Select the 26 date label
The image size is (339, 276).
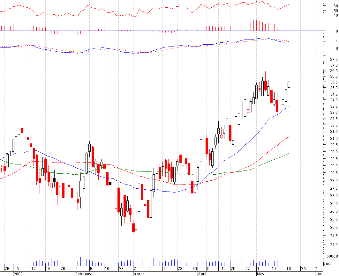[x=63, y=269]
